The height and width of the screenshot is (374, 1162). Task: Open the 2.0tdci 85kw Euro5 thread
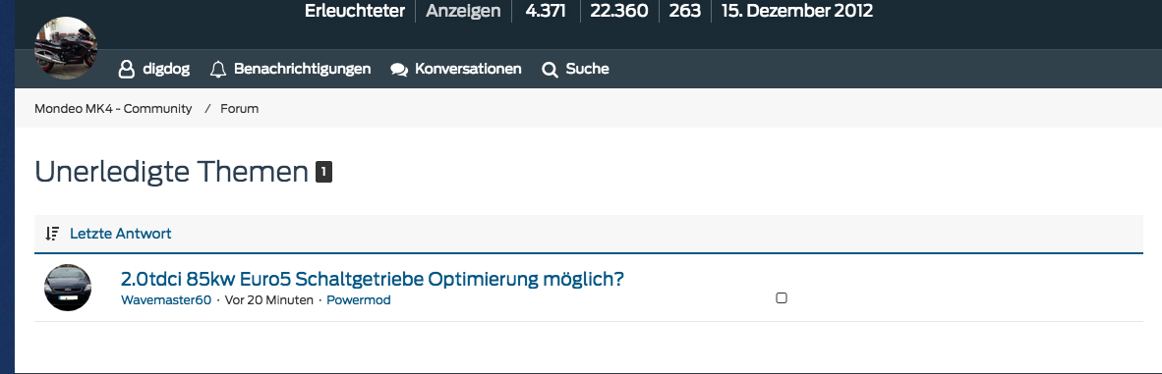pyautogui.click(x=372, y=279)
